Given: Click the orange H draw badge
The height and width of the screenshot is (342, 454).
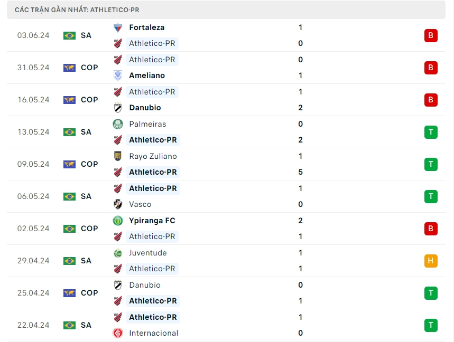Looking at the screenshot, I should pos(431,261).
